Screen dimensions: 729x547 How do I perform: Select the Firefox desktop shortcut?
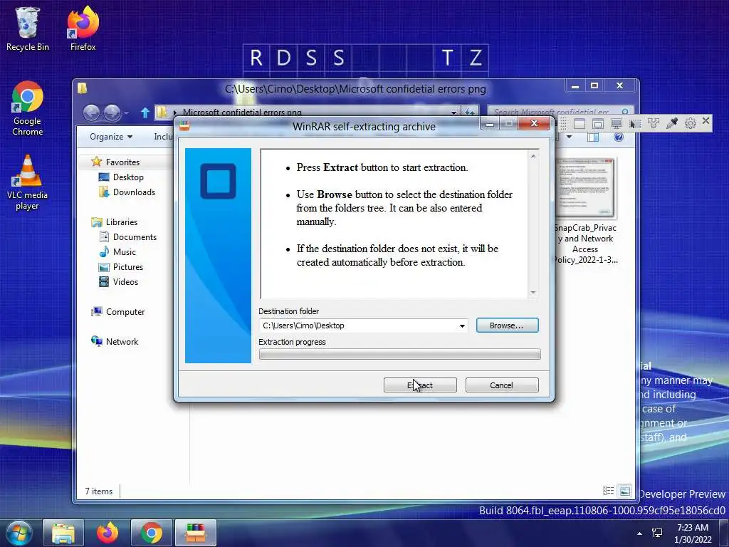click(83, 28)
